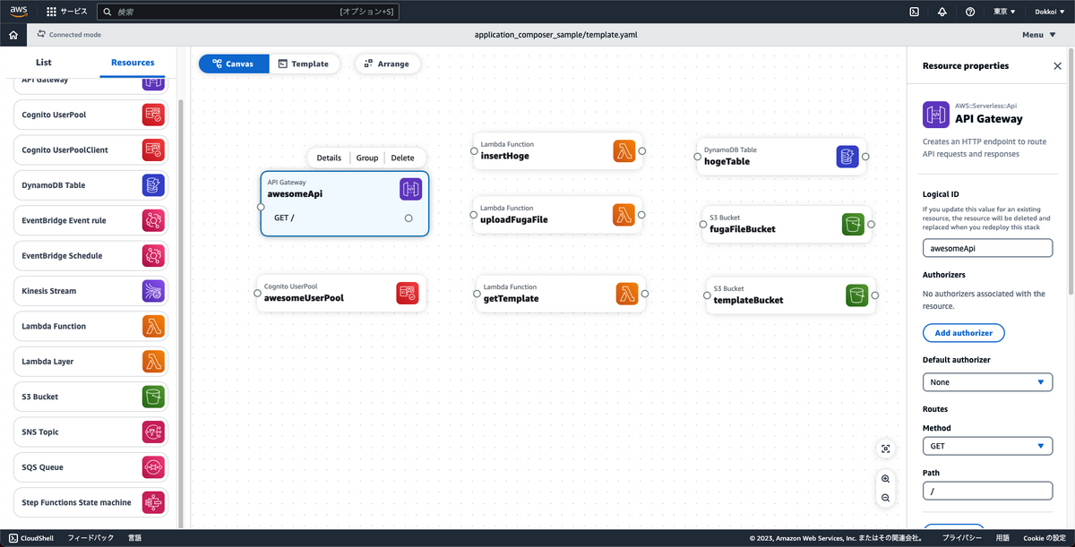Switch to Canvas view
This screenshot has width=1075, height=547.
coord(234,64)
